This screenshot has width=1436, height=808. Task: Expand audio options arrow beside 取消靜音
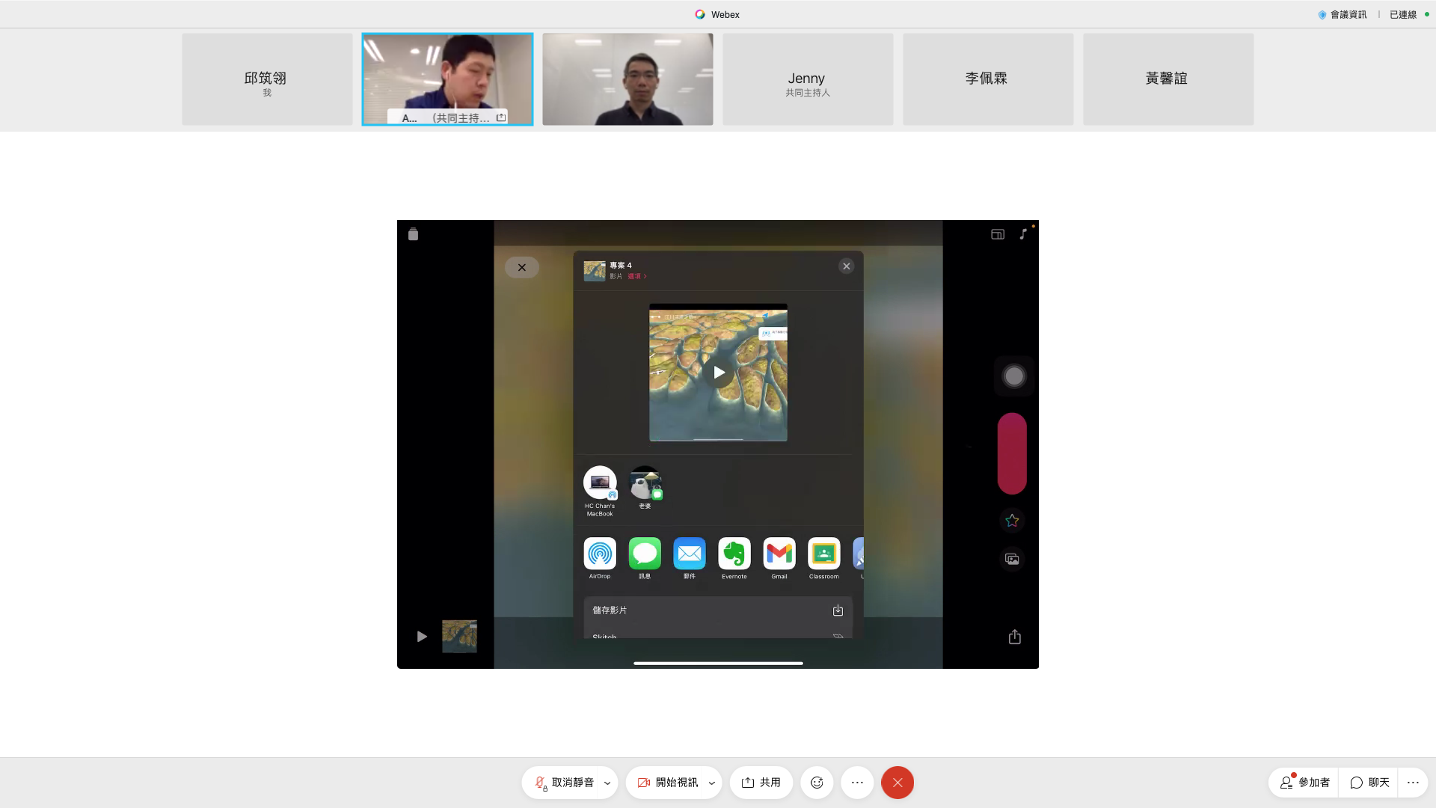(x=607, y=783)
